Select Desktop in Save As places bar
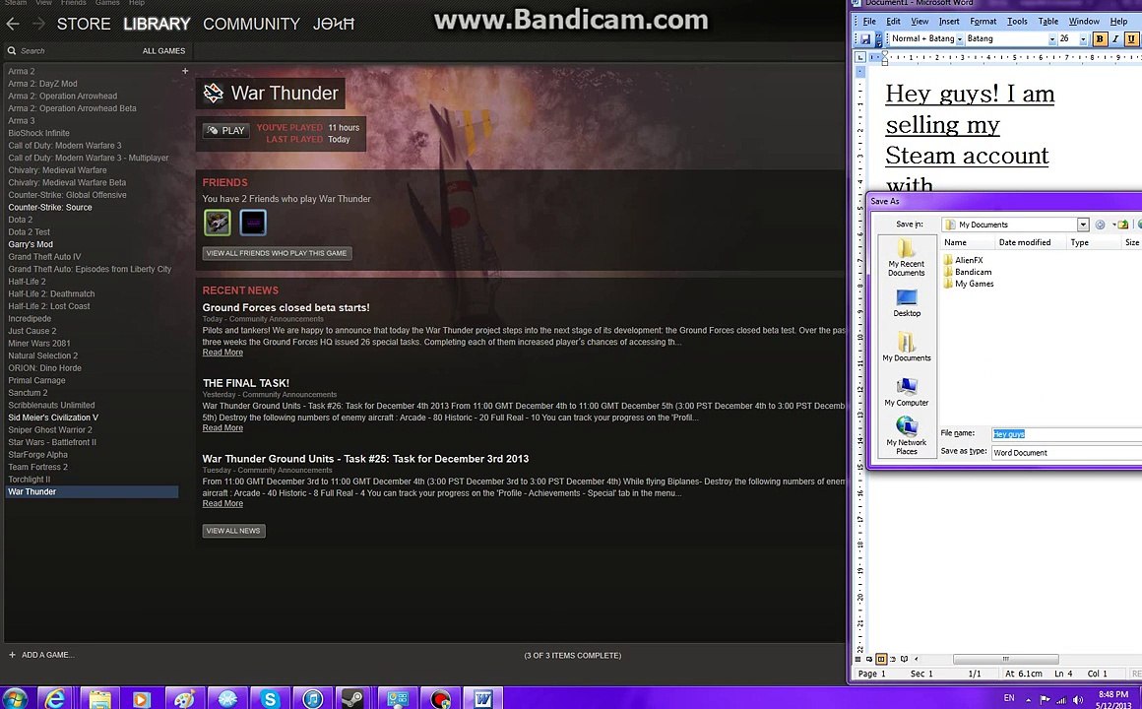Image resolution: width=1142 pixels, height=709 pixels. click(x=907, y=303)
